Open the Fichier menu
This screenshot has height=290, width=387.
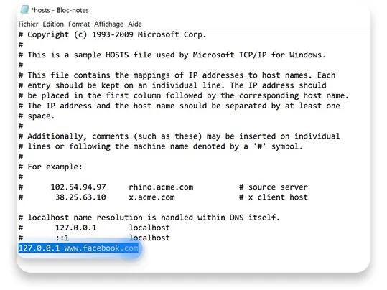click(29, 24)
